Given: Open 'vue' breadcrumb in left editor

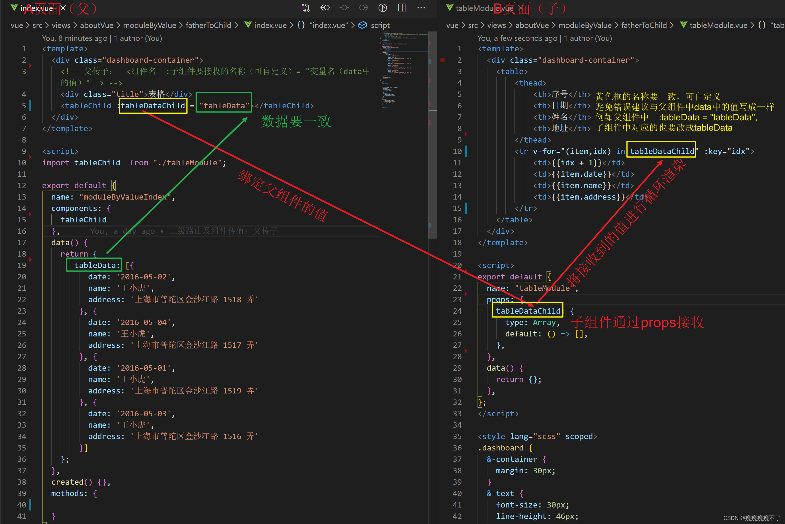Looking at the screenshot, I should (x=17, y=26).
